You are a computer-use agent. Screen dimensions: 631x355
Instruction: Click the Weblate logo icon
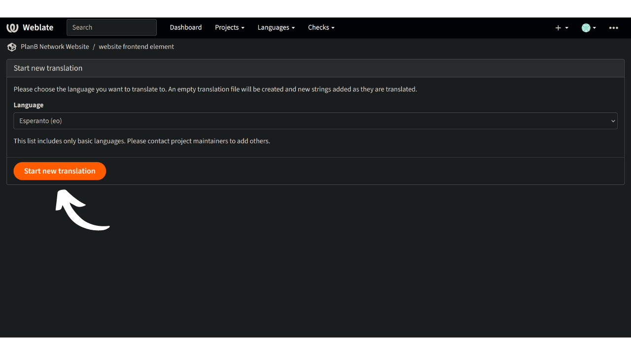(12, 28)
